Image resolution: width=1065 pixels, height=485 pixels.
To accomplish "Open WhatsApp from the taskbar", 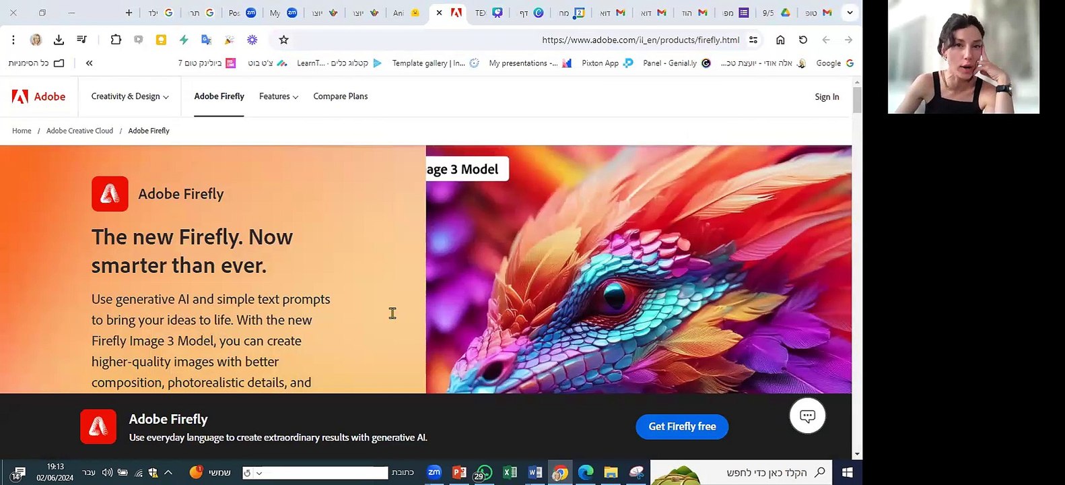I will point(484,472).
